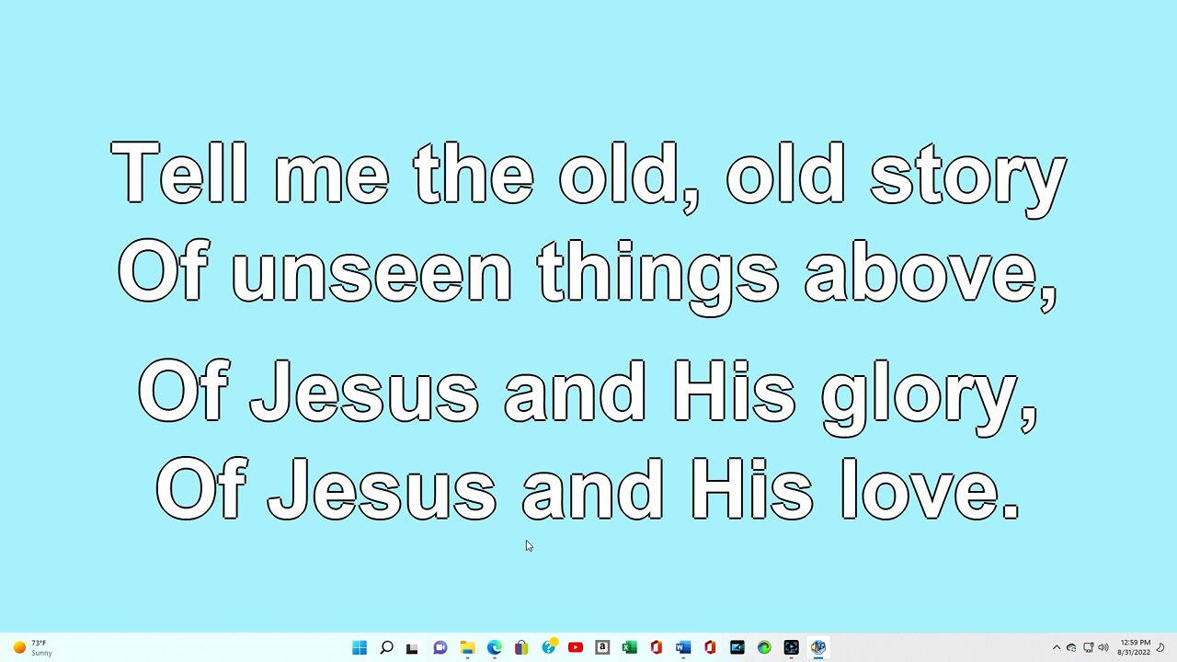Screen dimensions: 1177x662
Task: Open the Amazon taskbar shortcut
Action: [x=602, y=647]
